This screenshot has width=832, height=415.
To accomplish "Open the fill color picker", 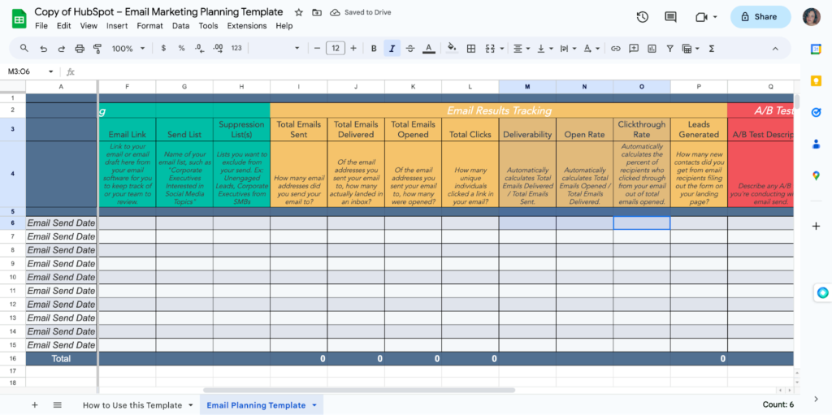I will pos(452,48).
